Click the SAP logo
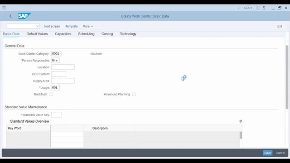 point(24,16)
